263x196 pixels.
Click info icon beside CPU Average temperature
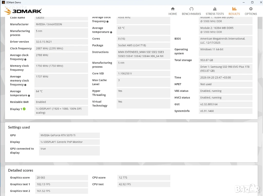(x=111, y=32)
